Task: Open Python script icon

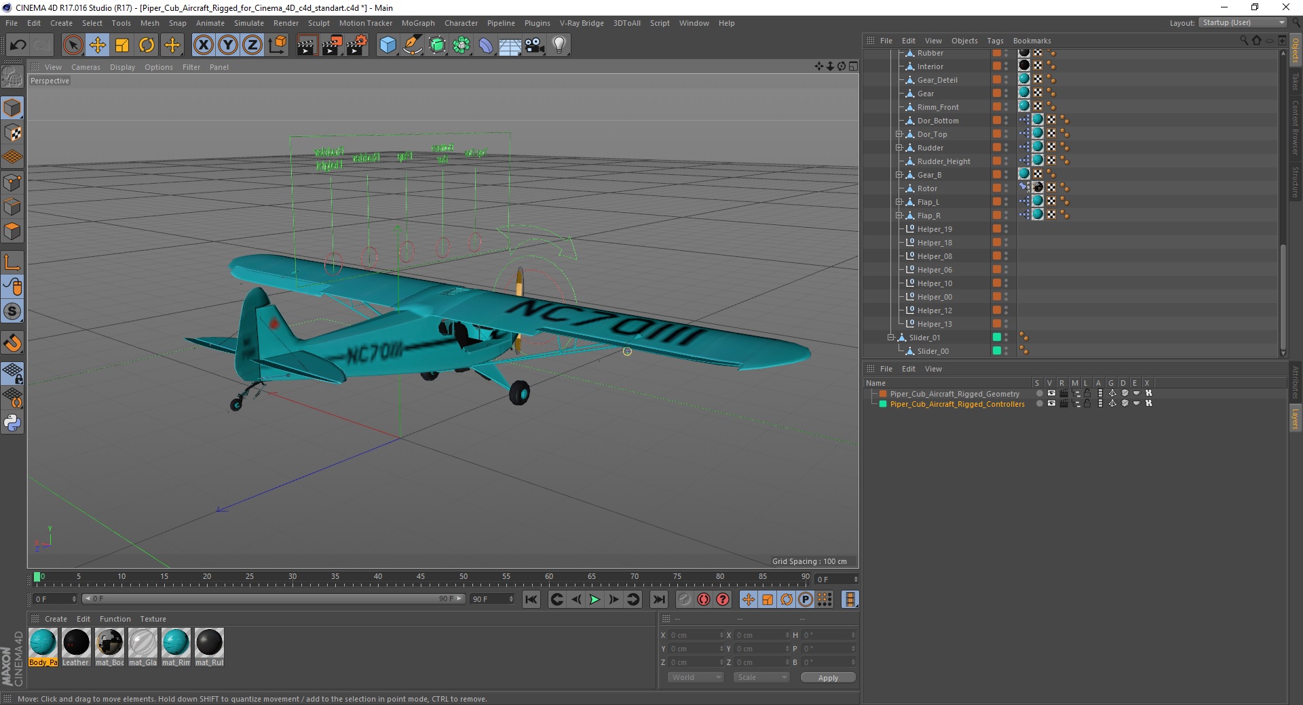Action: click(x=12, y=423)
